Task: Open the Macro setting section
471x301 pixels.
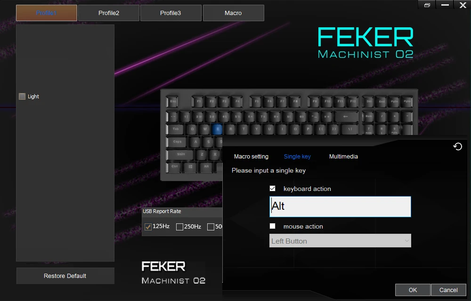Action: [x=251, y=157]
